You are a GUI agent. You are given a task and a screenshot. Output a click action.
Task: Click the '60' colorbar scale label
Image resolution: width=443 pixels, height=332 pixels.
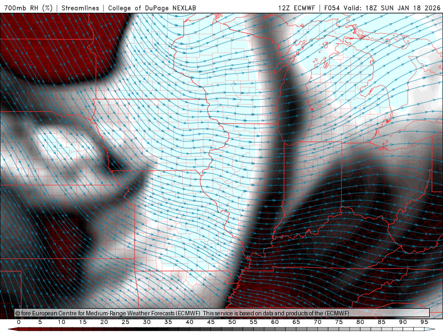(x=275, y=322)
